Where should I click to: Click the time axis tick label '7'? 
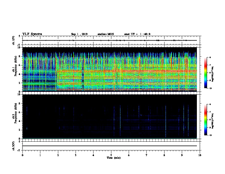(x=147, y=155)
